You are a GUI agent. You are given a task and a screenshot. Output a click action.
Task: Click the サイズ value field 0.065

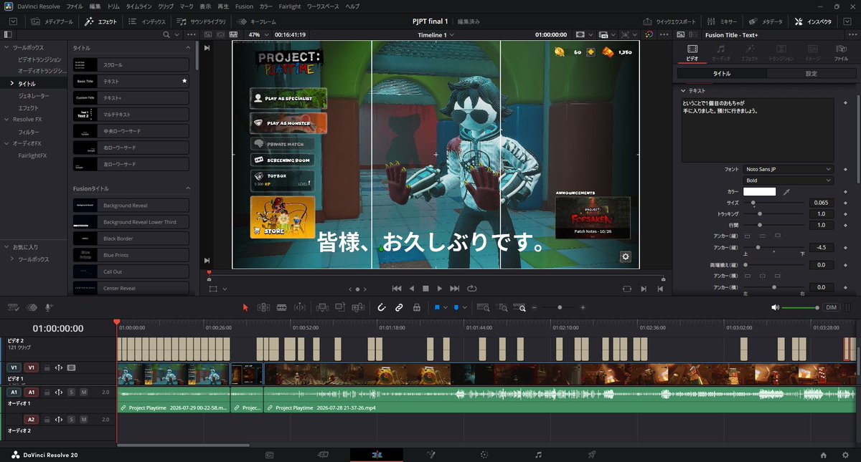[821, 203]
